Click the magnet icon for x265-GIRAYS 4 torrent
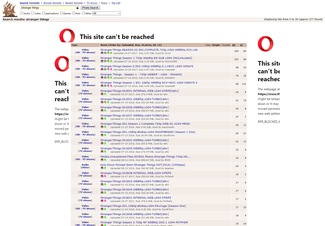This screenshot has height=226, width=325. pos(102,86)
